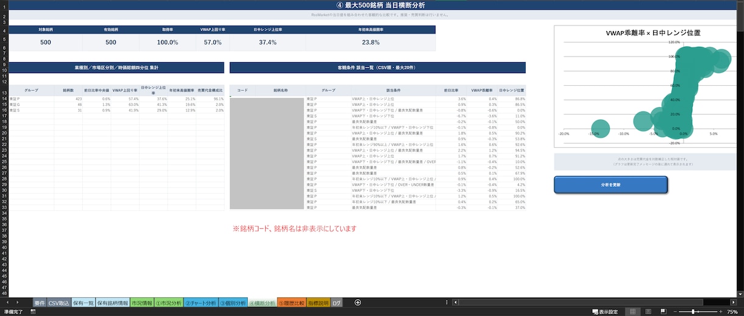Click the 日中レンジ位置 column header
Viewport: 744px width, 316px height.
pos(511,90)
